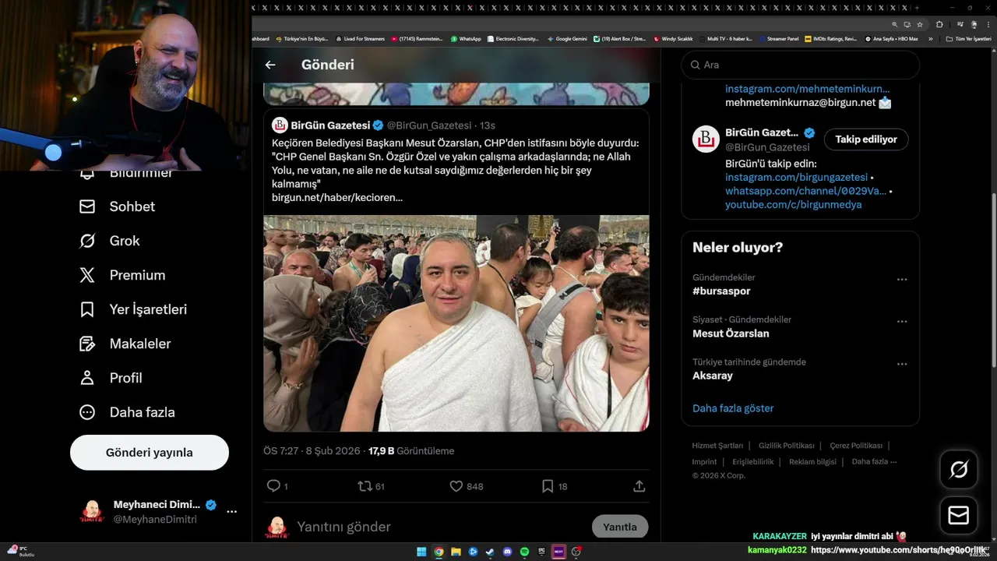The height and width of the screenshot is (561, 997).
Task: Open Spotify from the taskbar
Action: [524, 552]
